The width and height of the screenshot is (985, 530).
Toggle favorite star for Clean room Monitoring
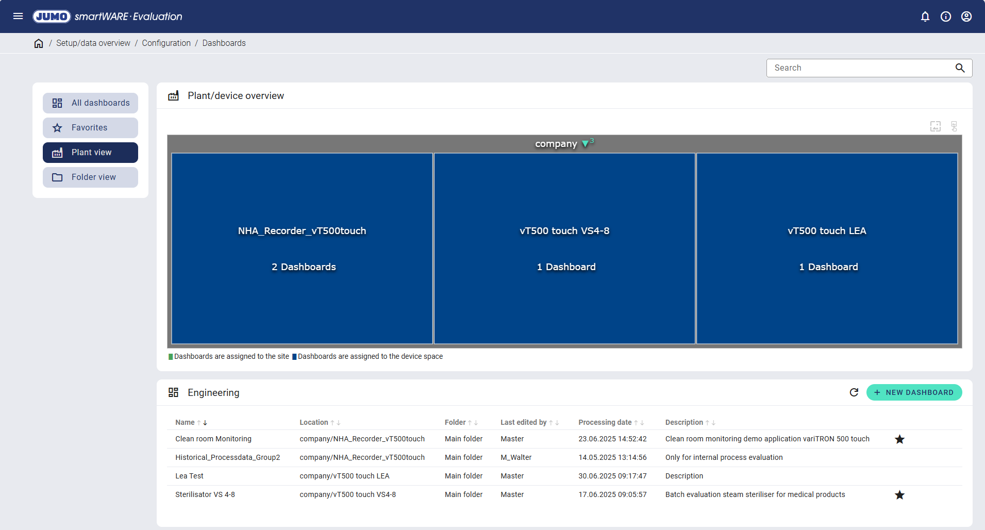tap(899, 439)
